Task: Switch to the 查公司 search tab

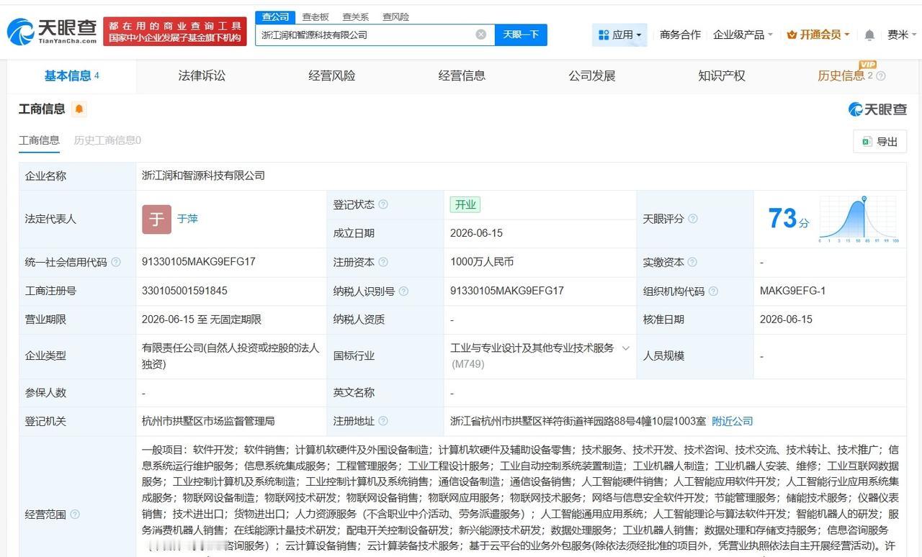Action: [x=275, y=17]
